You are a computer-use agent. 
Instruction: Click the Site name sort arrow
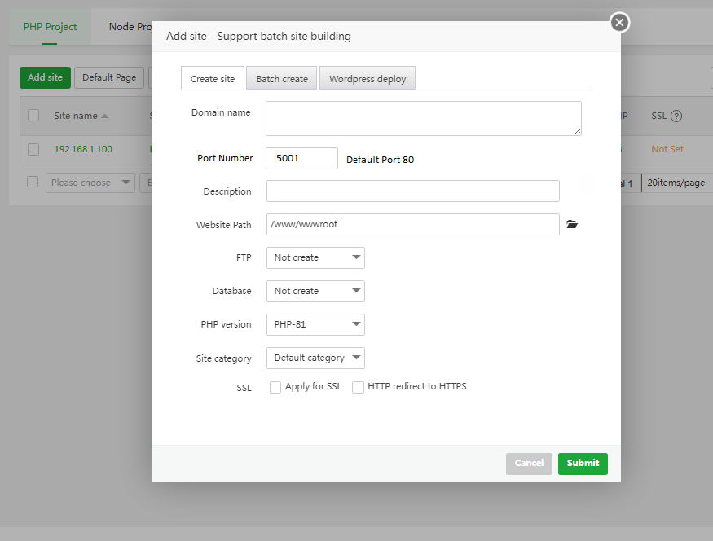pos(104,116)
